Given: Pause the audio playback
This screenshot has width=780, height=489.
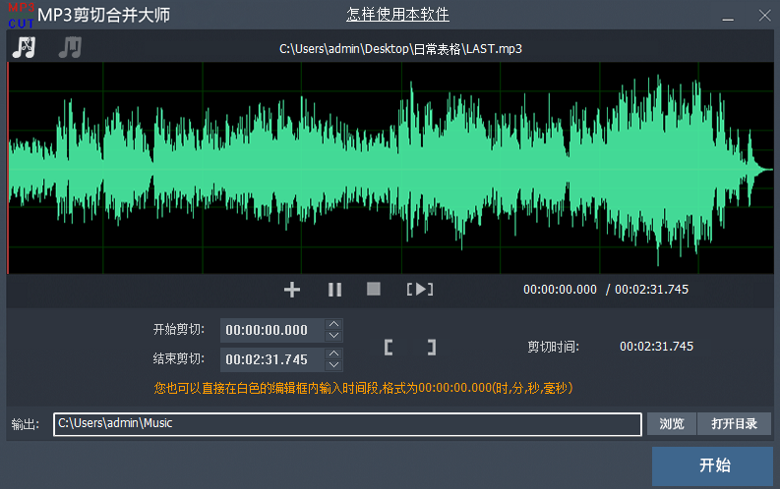Looking at the screenshot, I should point(334,289).
